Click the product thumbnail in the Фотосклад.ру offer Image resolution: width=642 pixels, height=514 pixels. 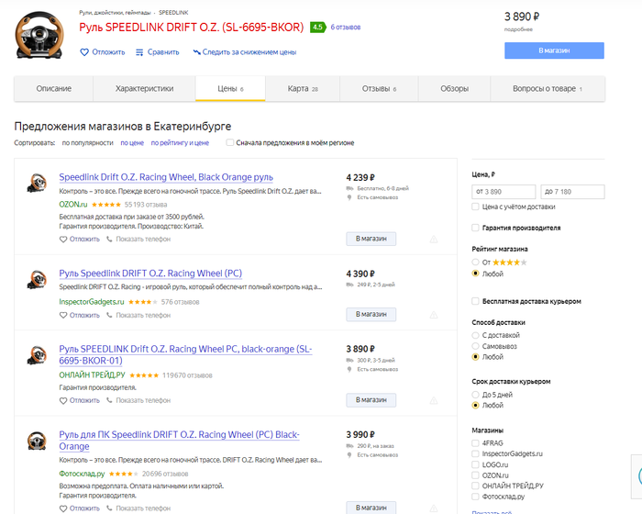tap(37, 441)
